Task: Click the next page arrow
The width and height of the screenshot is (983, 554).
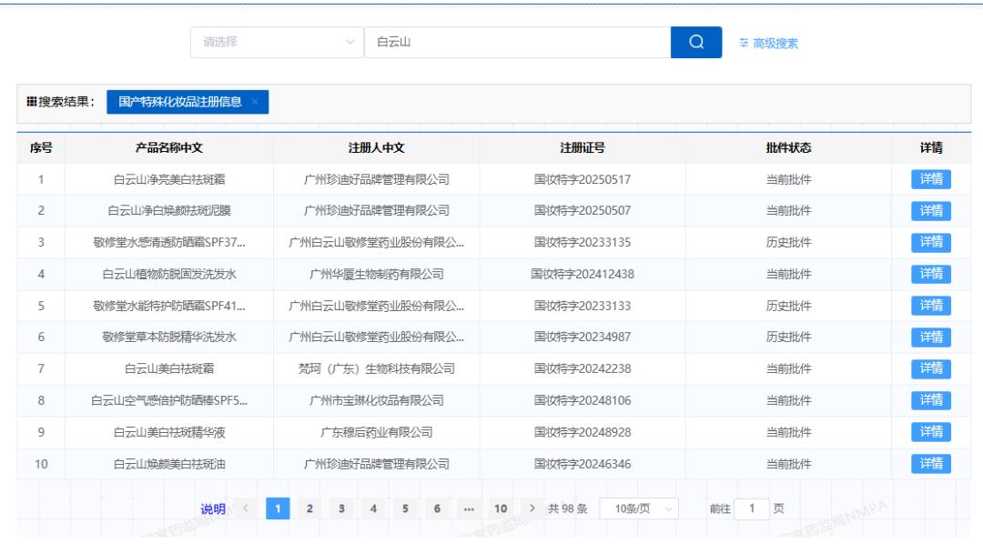Action: tap(532, 509)
